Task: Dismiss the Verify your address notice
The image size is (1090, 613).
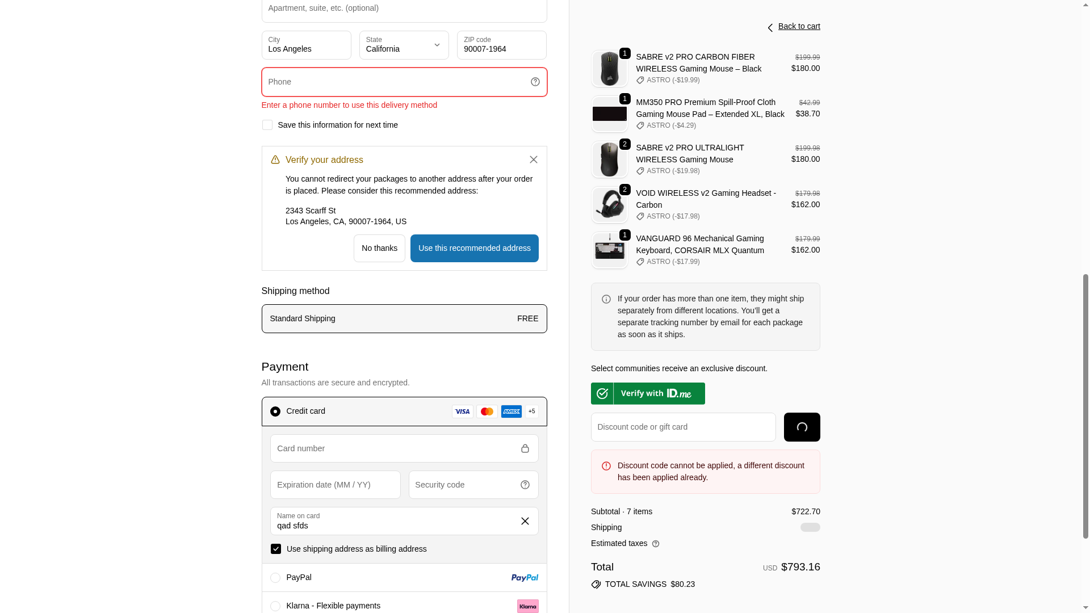Action: tap(533, 159)
